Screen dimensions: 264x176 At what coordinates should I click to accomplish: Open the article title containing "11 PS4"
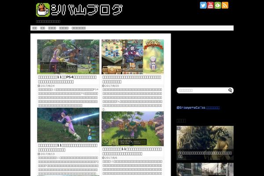click(x=67, y=80)
